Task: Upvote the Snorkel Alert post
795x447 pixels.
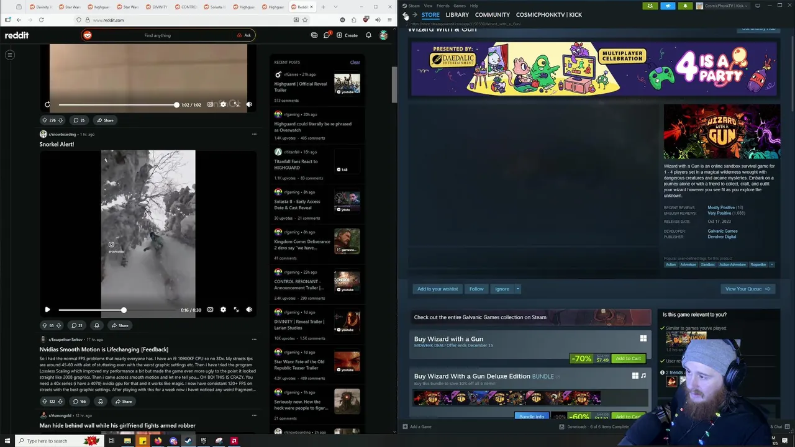Action: [x=45, y=325]
